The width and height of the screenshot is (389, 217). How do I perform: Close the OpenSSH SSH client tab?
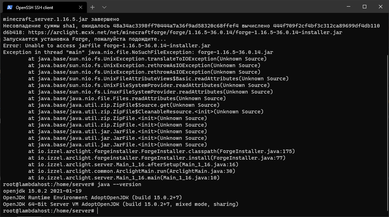tap(80, 7)
